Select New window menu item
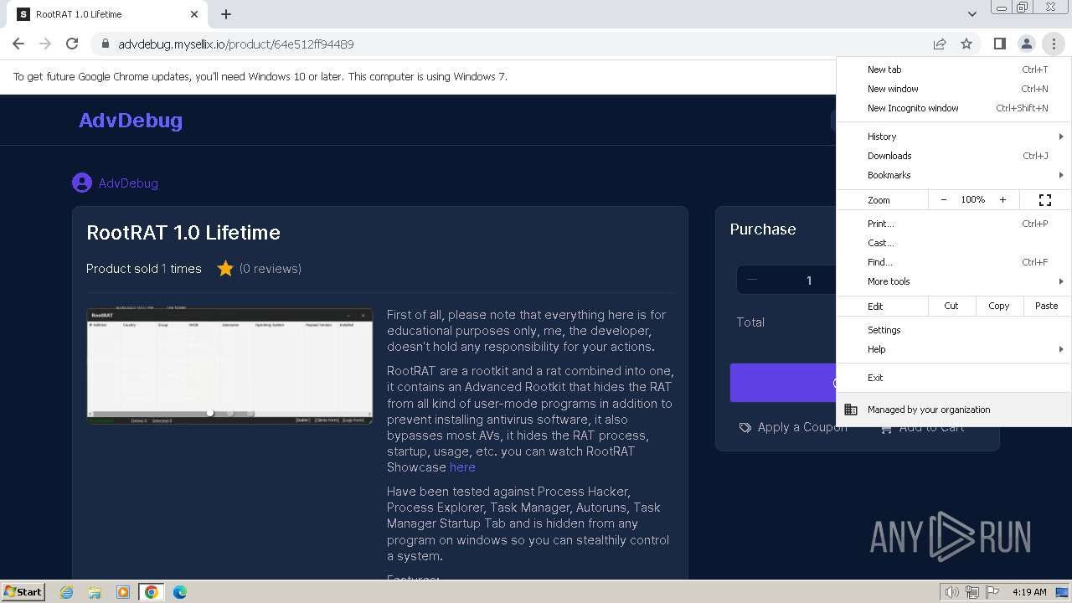This screenshot has height=603, width=1072. [x=953, y=89]
